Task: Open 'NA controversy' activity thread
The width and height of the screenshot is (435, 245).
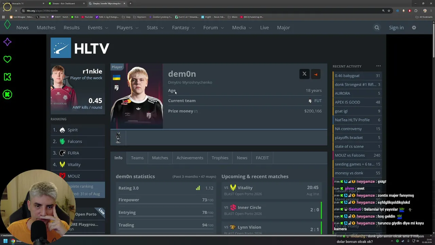Action: [357, 129]
